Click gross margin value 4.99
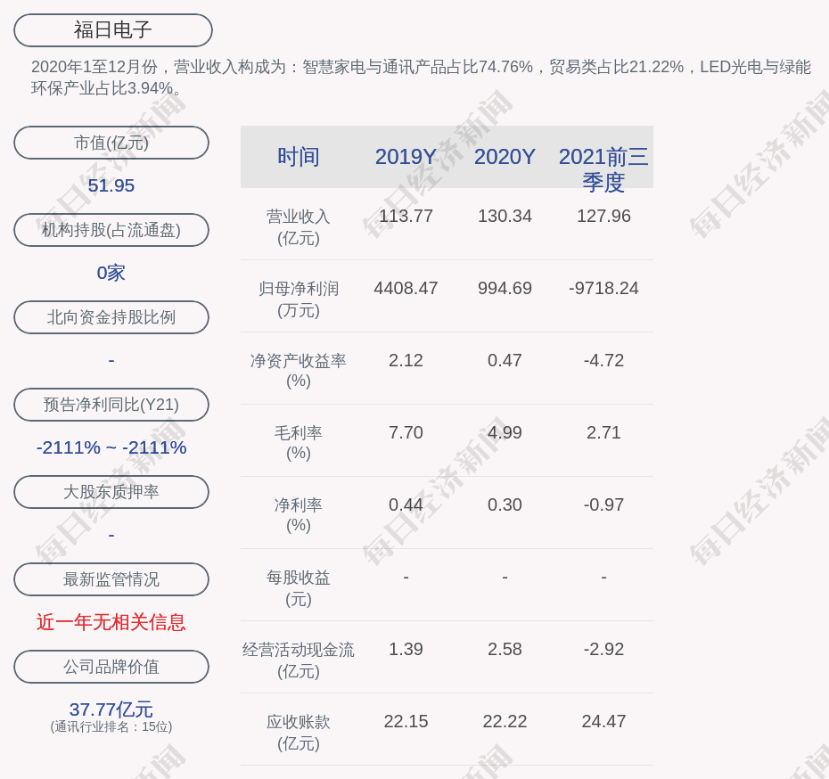This screenshot has height=779, width=829. [x=505, y=433]
